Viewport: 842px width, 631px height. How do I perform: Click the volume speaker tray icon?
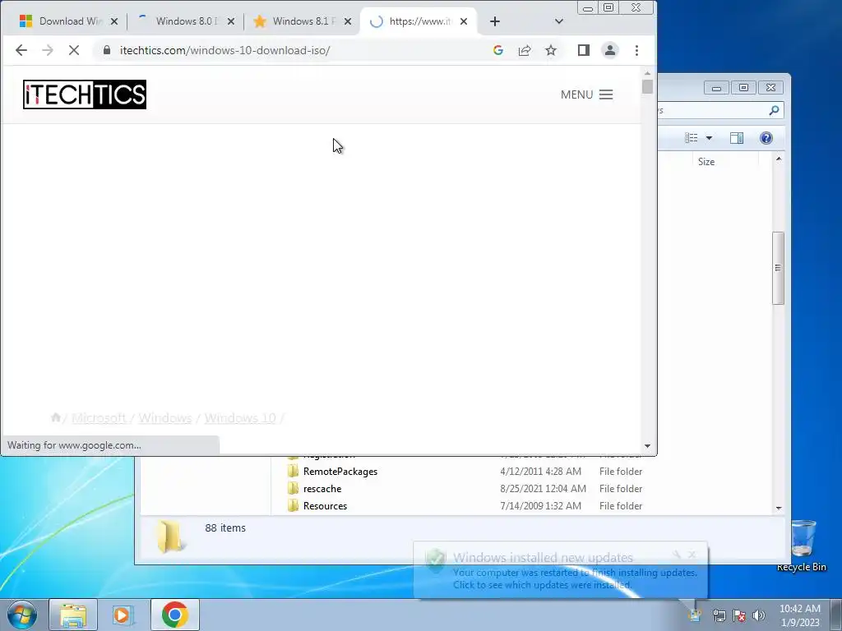click(758, 615)
